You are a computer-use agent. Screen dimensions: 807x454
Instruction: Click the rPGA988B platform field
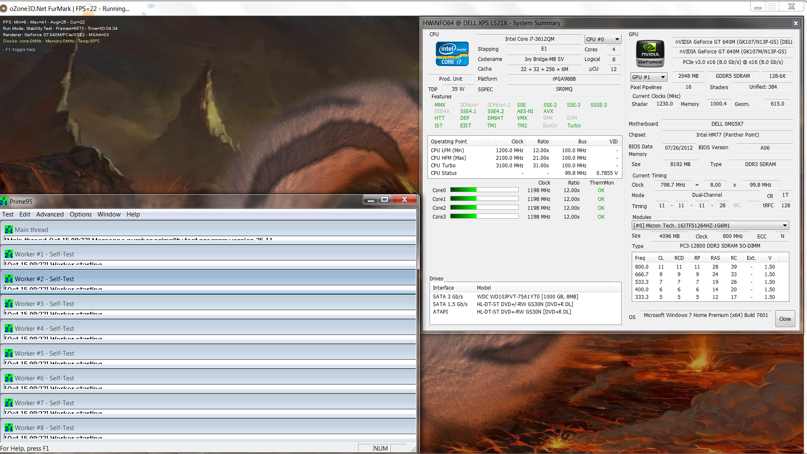[x=564, y=79]
